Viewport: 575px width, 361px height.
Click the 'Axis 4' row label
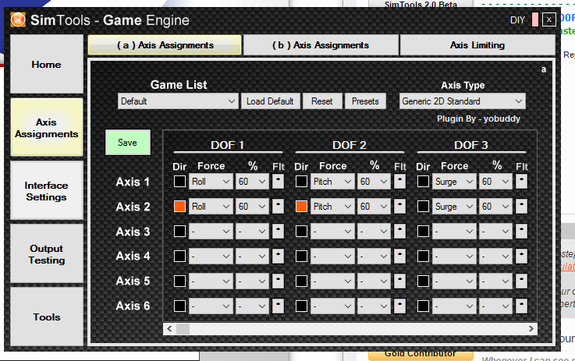click(133, 256)
